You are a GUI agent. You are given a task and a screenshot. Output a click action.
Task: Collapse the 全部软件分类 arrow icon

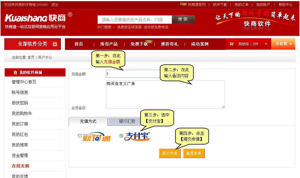point(55,44)
